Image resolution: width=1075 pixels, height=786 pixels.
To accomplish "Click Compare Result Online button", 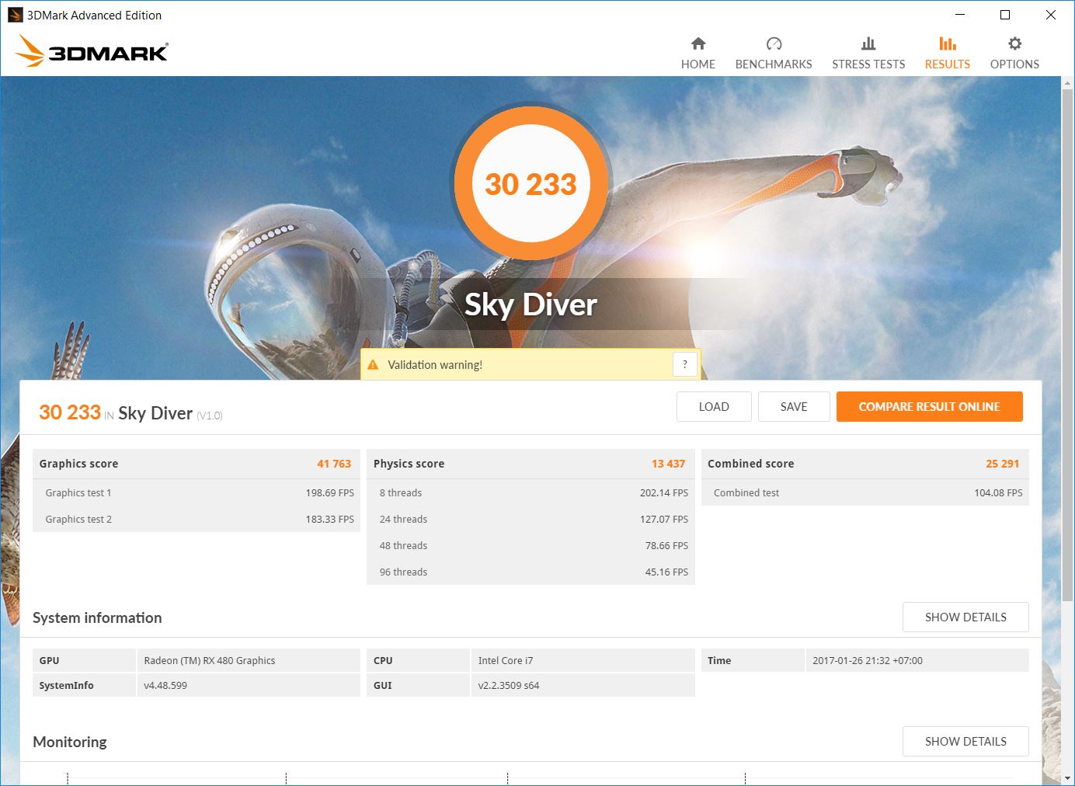I will [x=929, y=407].
